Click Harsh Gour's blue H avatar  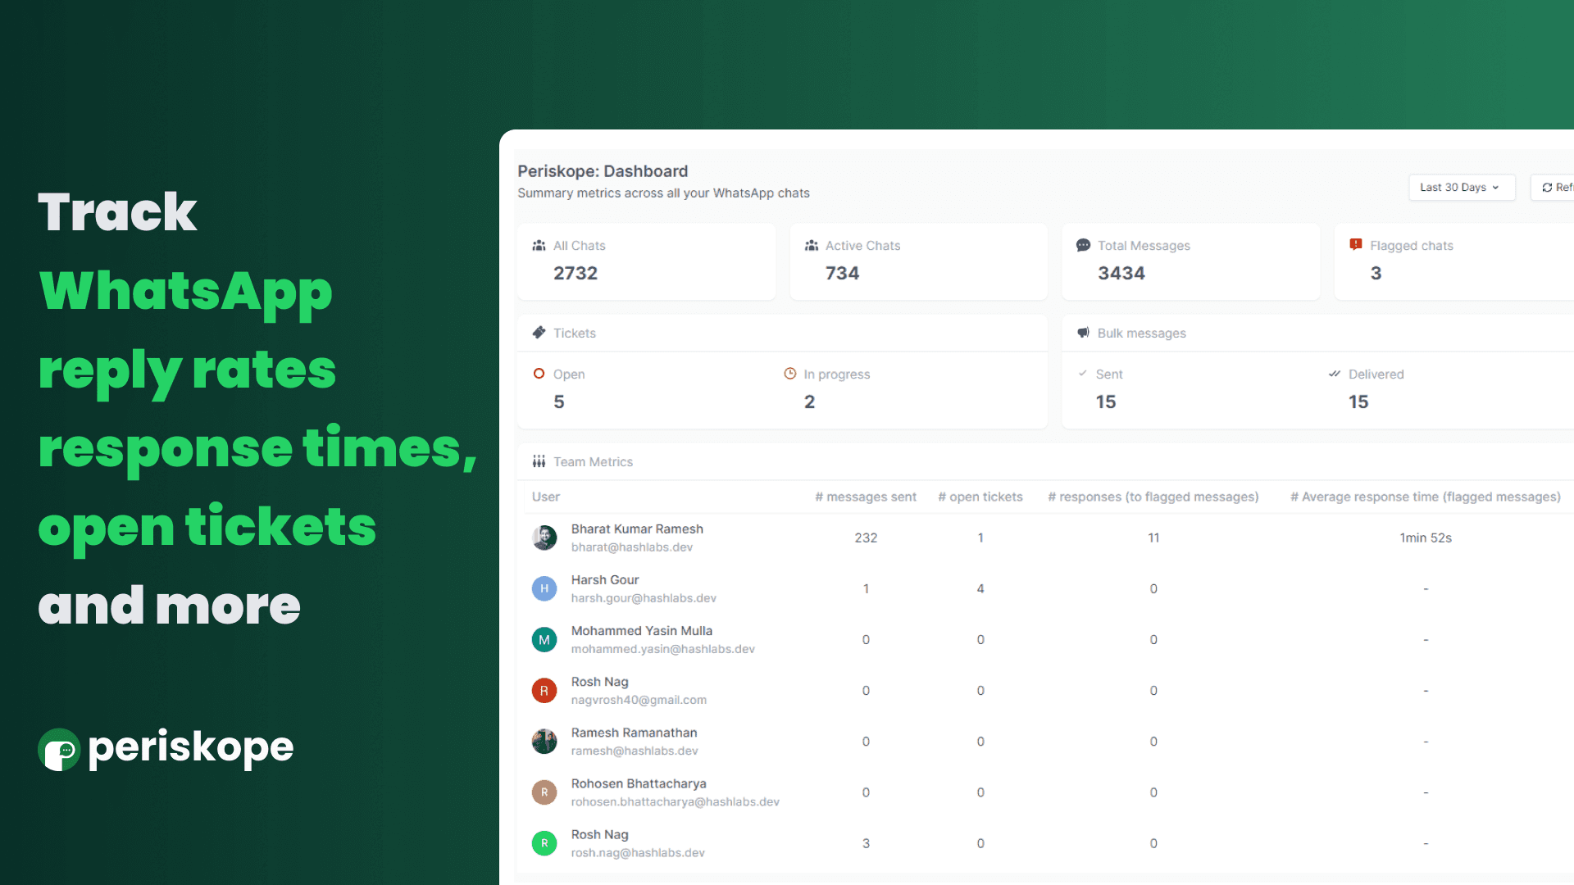pyautogui.click(x=544, y=588)
